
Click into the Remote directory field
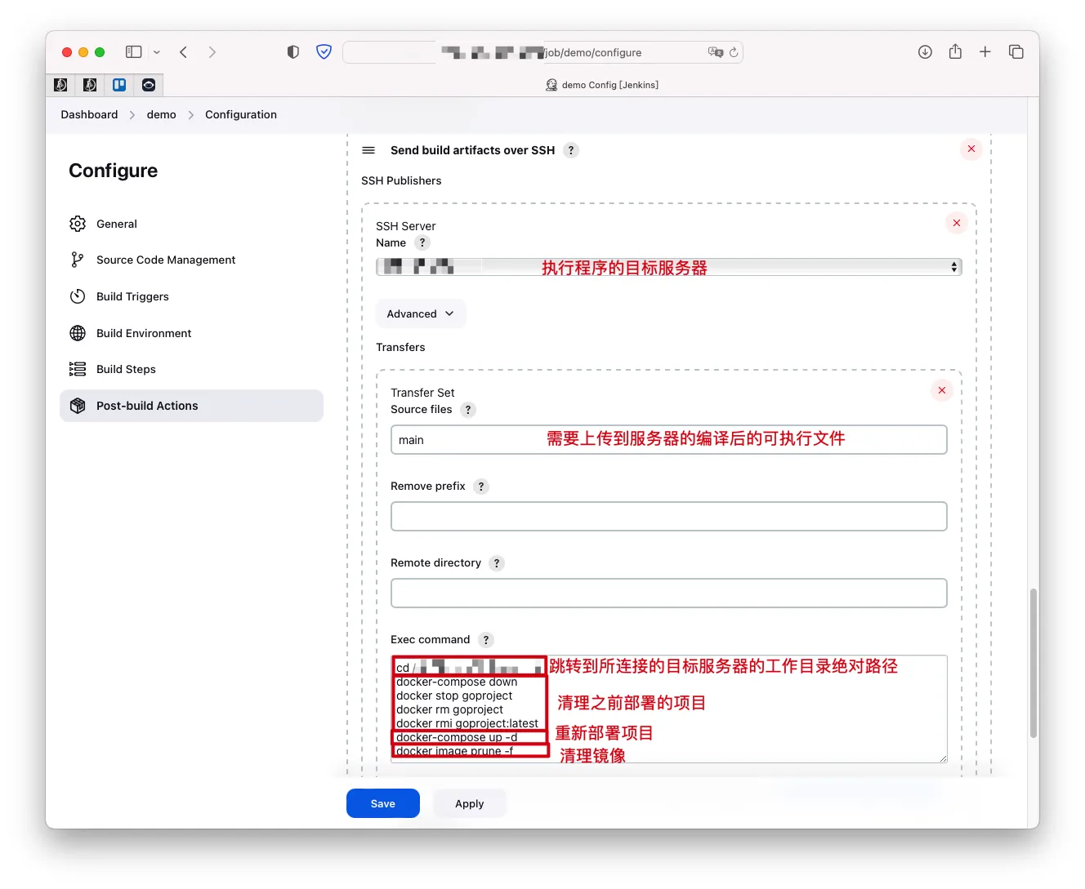pos(668,593)
